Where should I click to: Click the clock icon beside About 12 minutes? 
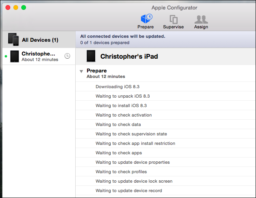67,56
